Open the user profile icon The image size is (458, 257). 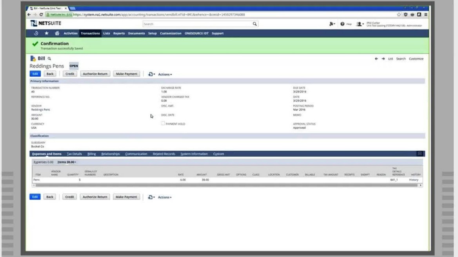coord(358,24)
